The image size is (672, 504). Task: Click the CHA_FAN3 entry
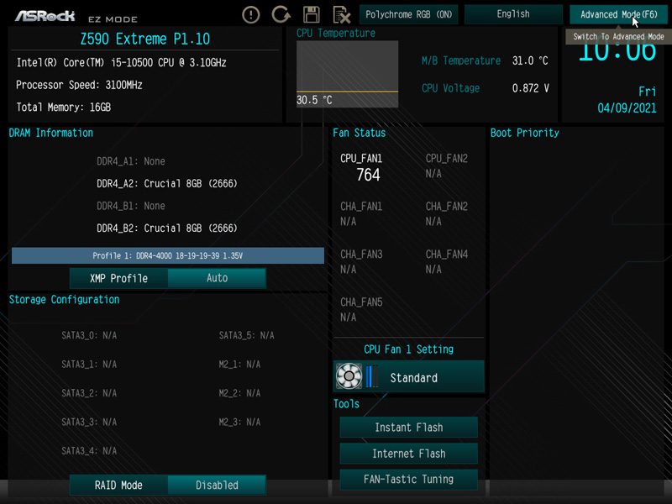tap(361, 262)
